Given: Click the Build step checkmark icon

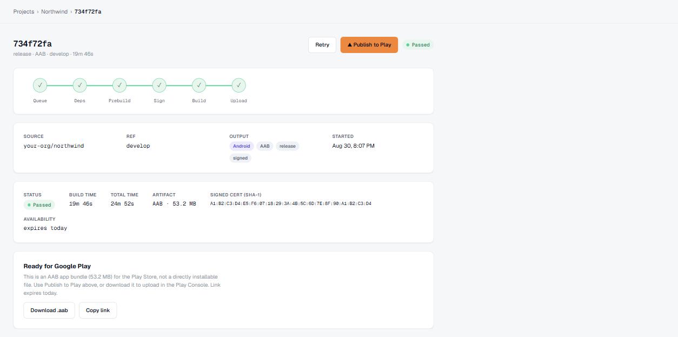Looking at the screenshot, I should [x=199, y=85].
